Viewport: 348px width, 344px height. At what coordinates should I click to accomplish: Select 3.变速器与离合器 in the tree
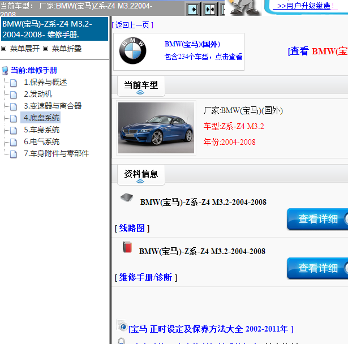click(53, 106)
